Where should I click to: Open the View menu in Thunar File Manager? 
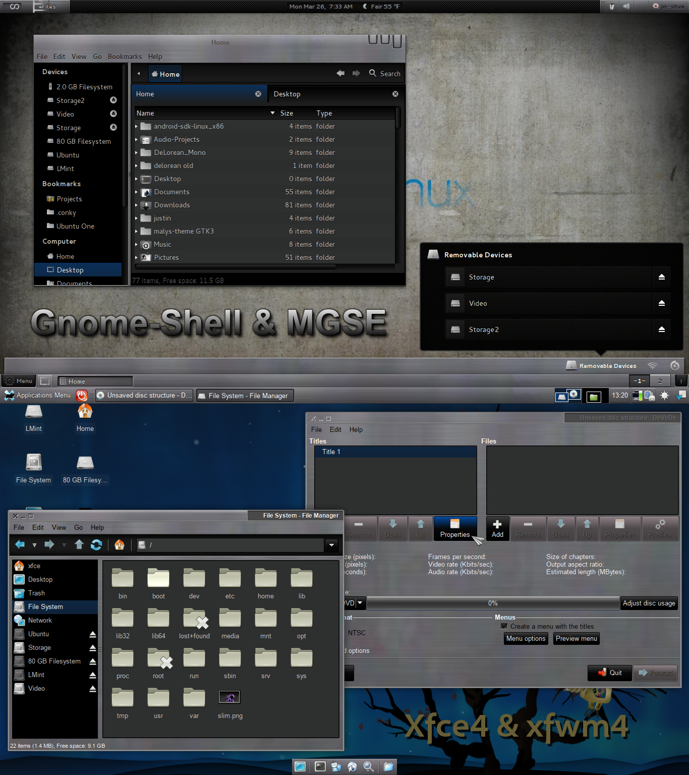point(59,527)
